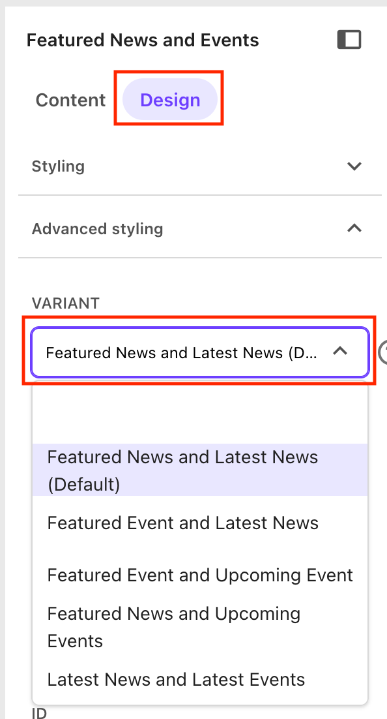Select "Latest News and Latest Events" variant
Screen dimensions: 387x719
tap(176, 679)
